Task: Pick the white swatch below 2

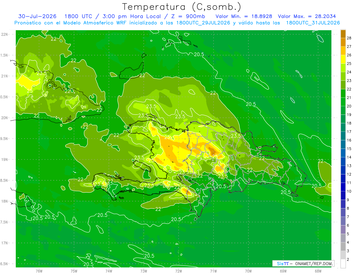Action: (x=343, y=264)
